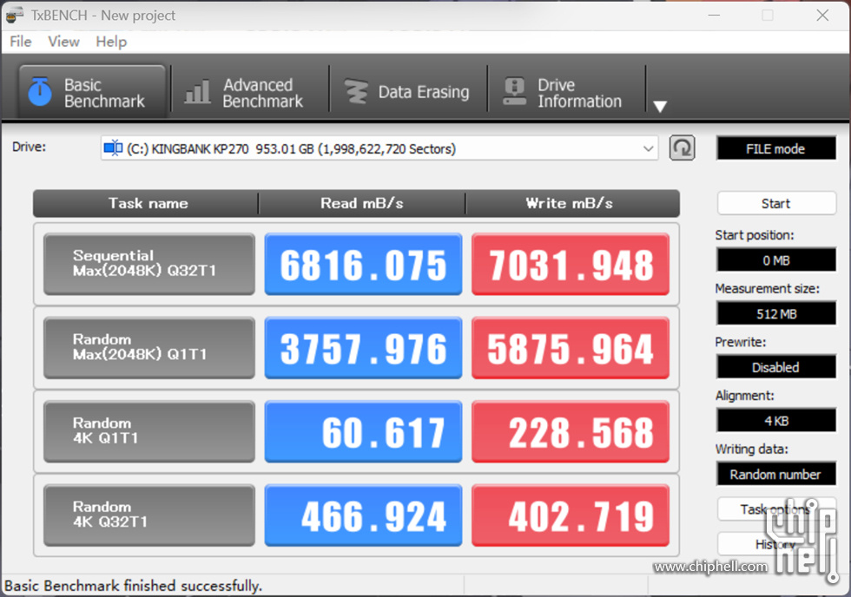Switch to Basic Benchmark tab

click(x=92, y=92)
